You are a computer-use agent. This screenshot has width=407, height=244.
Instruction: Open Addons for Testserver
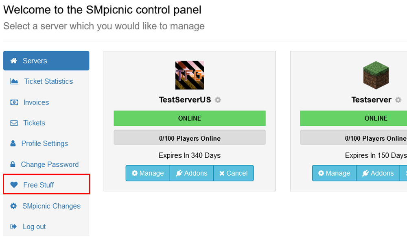coord(378,173)
